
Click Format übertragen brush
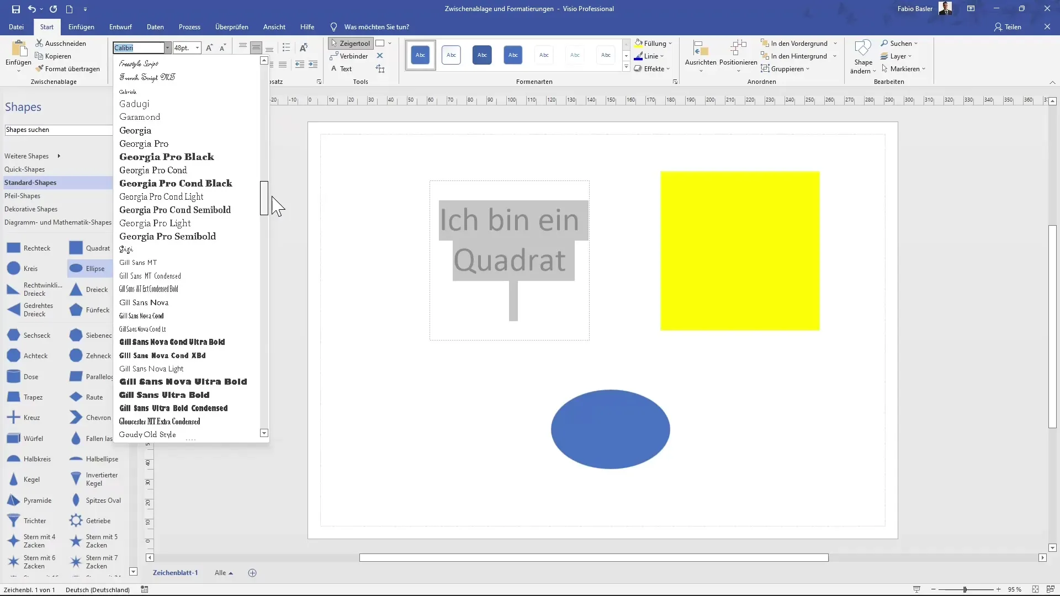pos(68,68)
